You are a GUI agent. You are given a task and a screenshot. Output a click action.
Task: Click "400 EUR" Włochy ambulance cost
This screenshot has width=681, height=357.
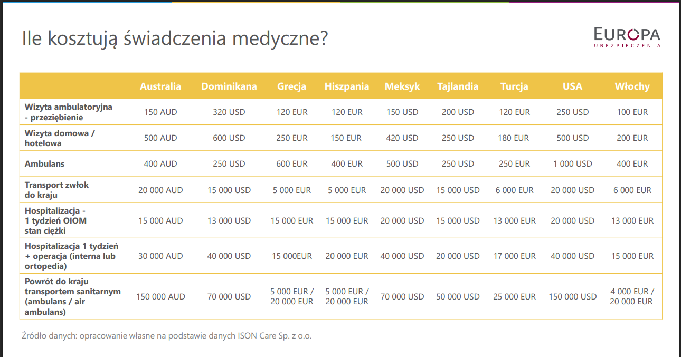(632, 163)
